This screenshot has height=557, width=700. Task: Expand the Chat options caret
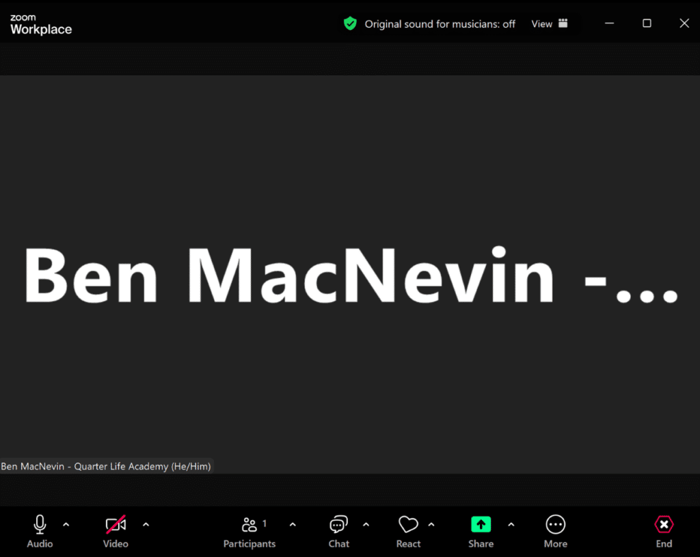coord(366,525)
